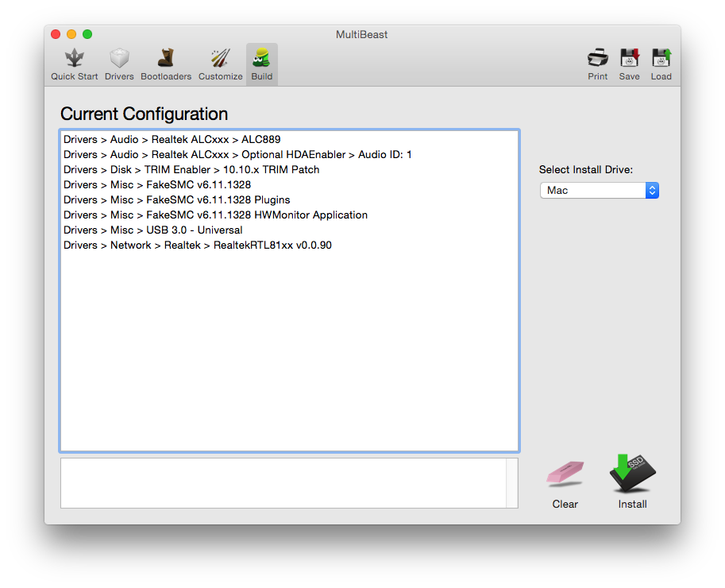
Task: Click the description box scrollbar
Action: tap(512, 482)
